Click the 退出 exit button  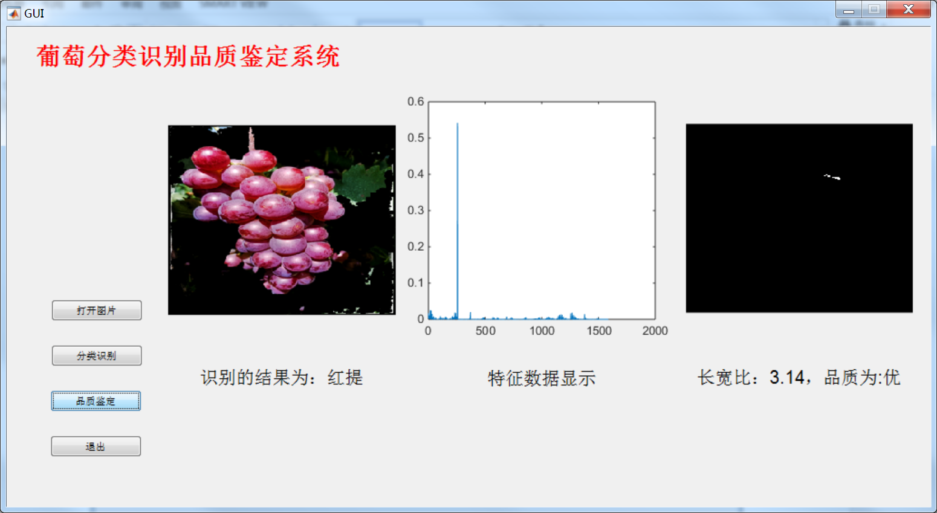tap(96, 446)
